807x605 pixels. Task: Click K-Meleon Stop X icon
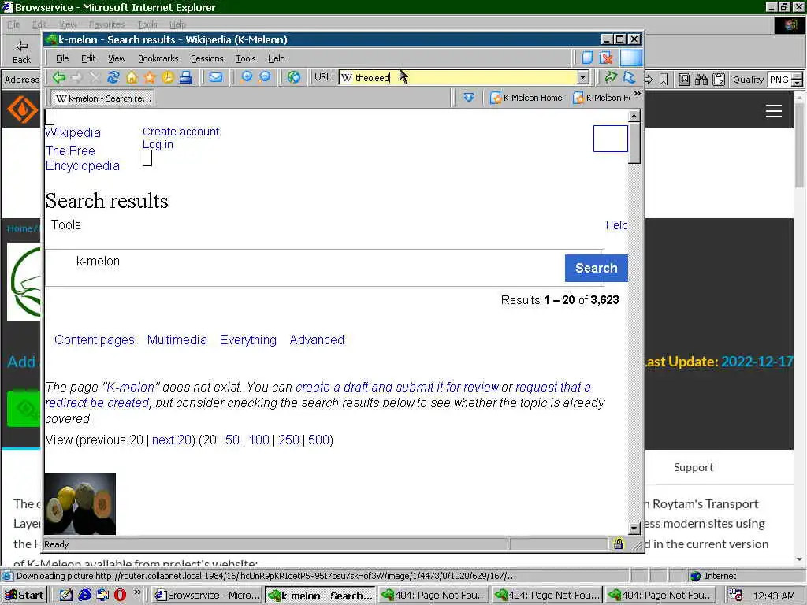coord(95,78)
